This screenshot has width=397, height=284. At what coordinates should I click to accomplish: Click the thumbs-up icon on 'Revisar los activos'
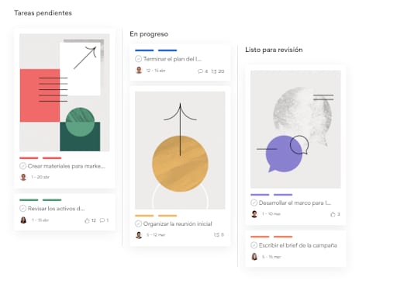[x=87, y=220]
